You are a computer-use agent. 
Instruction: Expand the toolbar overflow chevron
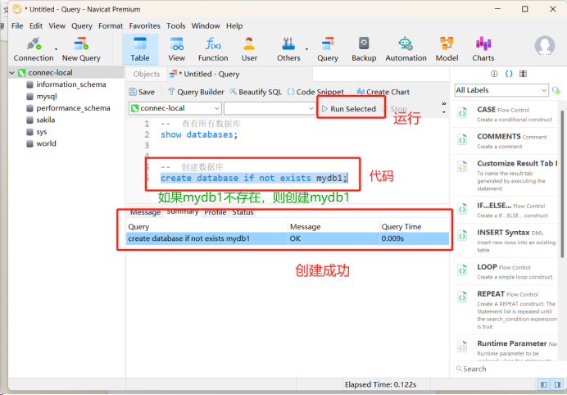[444, 104]
